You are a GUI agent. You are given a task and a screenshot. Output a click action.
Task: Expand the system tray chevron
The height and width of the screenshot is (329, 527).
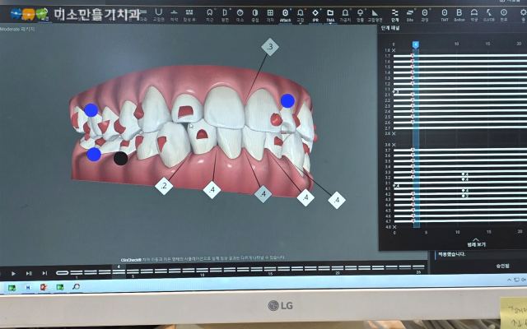click(509, 280)
